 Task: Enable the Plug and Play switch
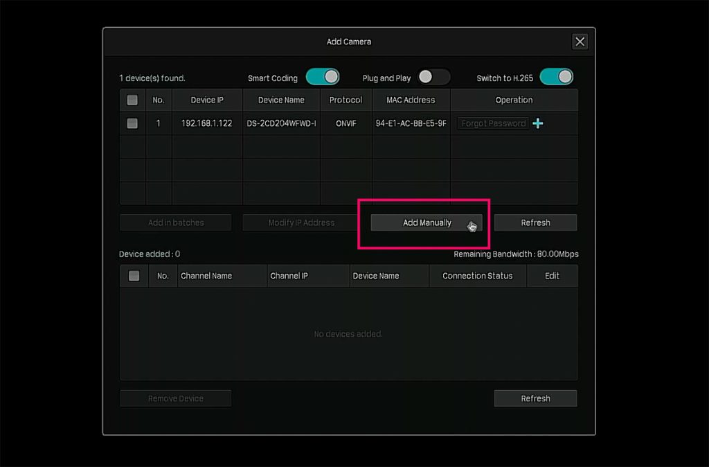(x=433, y=77)
